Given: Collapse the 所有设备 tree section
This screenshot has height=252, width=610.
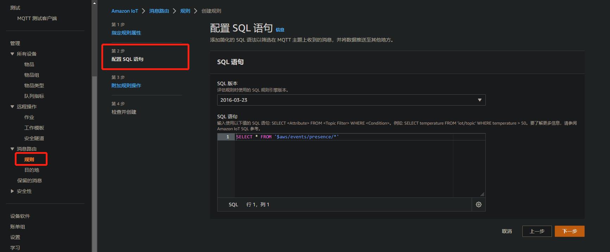Looking at the screenshot, I should tap(12, 54).
